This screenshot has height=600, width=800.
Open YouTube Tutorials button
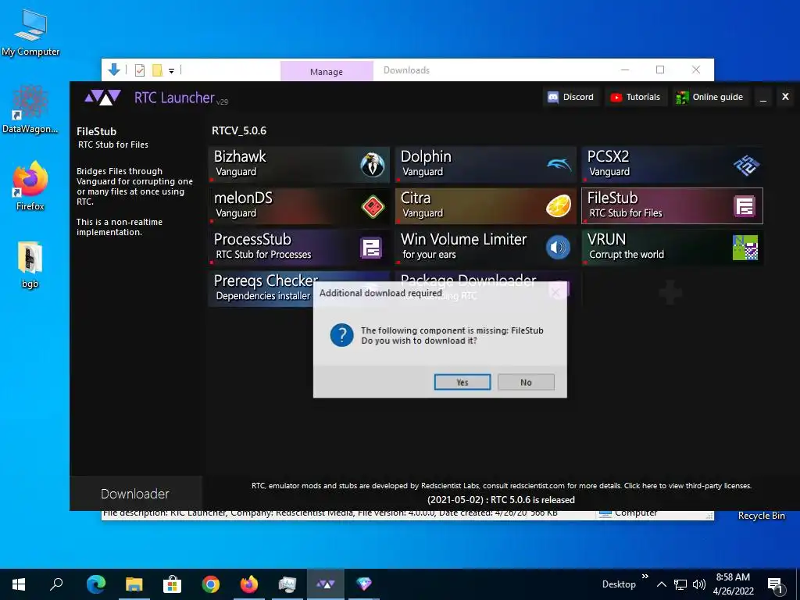(x=636, y=97)
